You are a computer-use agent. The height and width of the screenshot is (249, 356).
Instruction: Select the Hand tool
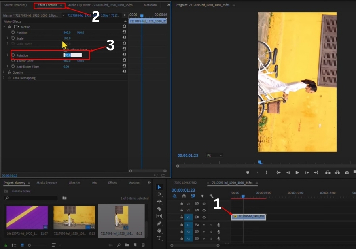[x=159, y=231]
